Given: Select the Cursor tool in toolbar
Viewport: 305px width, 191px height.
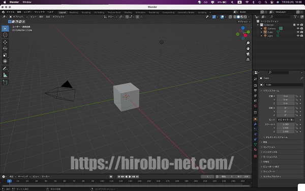Looking at the screenshot, I should coord(5,35).
